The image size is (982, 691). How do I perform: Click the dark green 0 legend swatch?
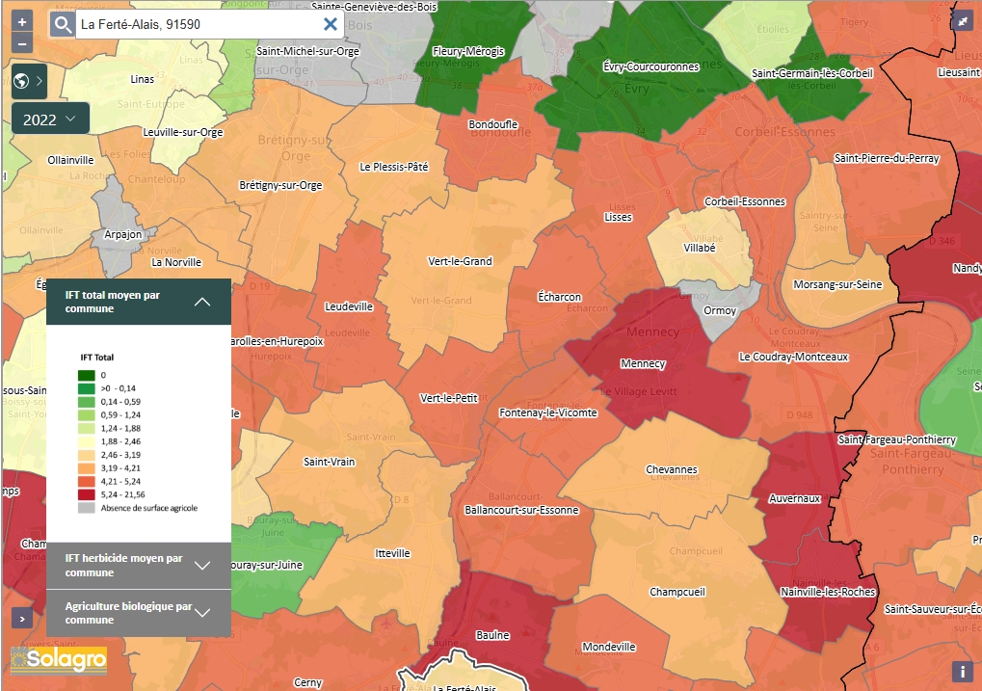87,375
